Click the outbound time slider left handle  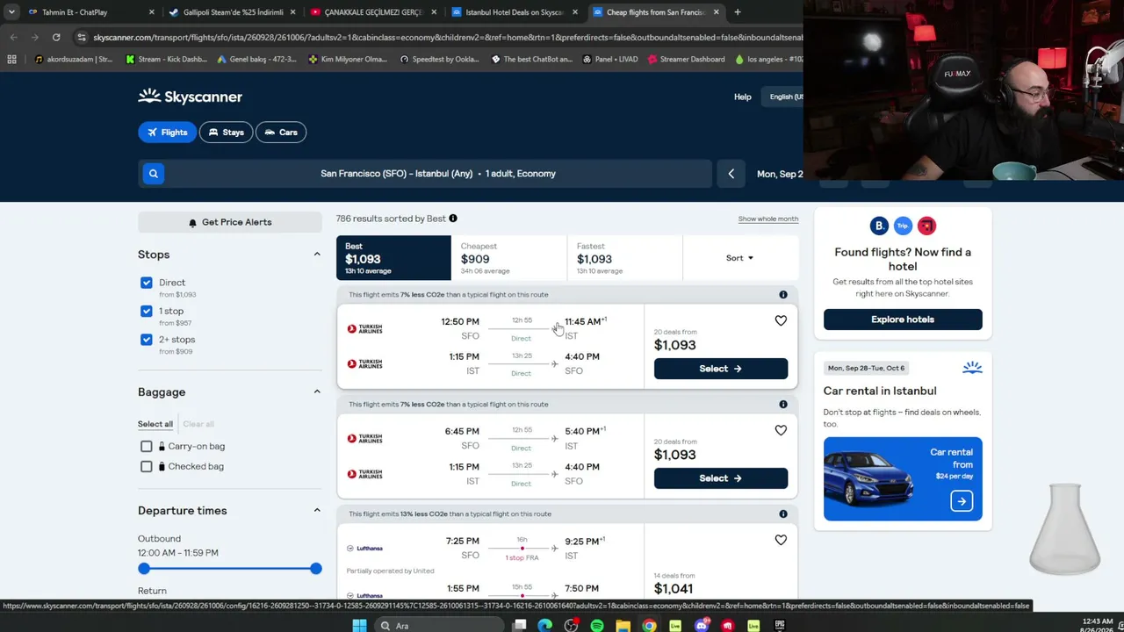(x=144, y=569)
